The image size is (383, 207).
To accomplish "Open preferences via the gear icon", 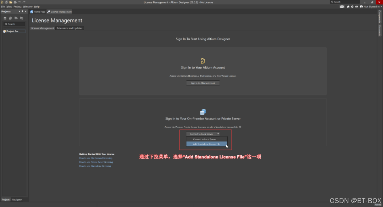I will coord(352,7).
